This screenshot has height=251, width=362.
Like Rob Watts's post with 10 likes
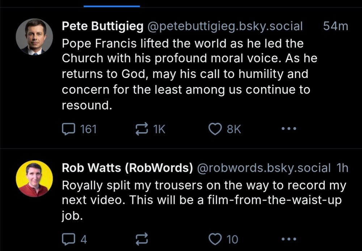click(216, 239)
